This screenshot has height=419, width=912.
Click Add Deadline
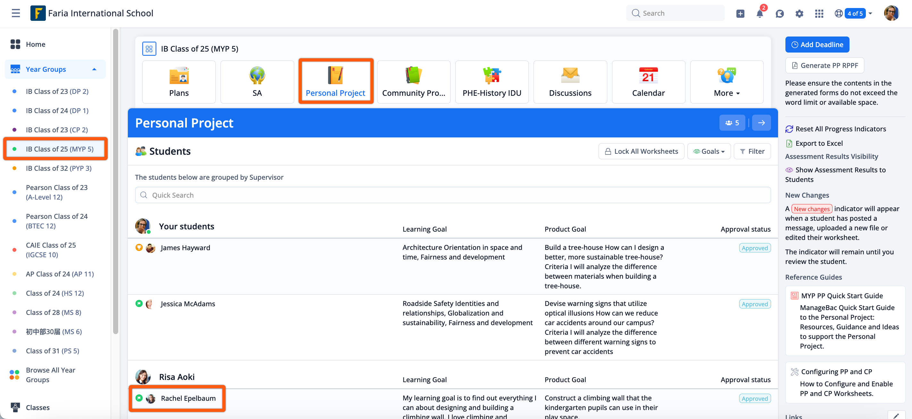(817, 45)
